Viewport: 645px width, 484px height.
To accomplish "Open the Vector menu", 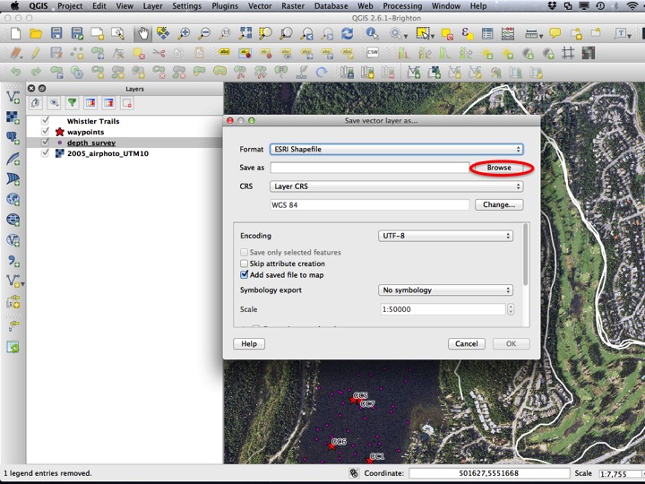I will [260, 5].
